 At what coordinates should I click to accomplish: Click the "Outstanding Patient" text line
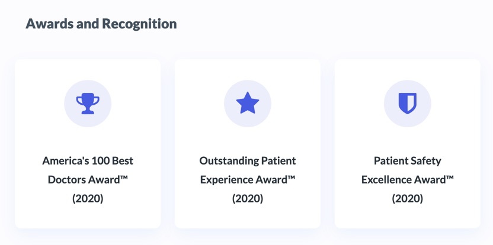pyautogui.click(x=248, y=161)
